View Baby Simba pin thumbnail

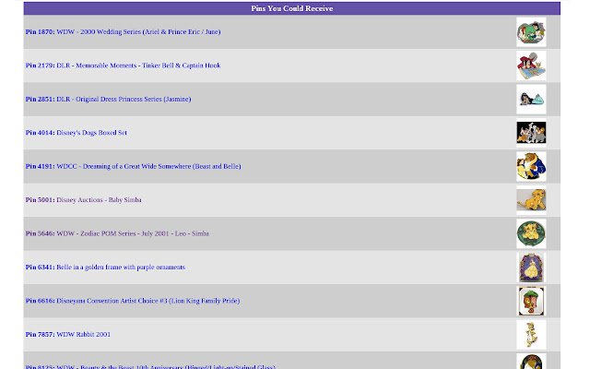531,200
